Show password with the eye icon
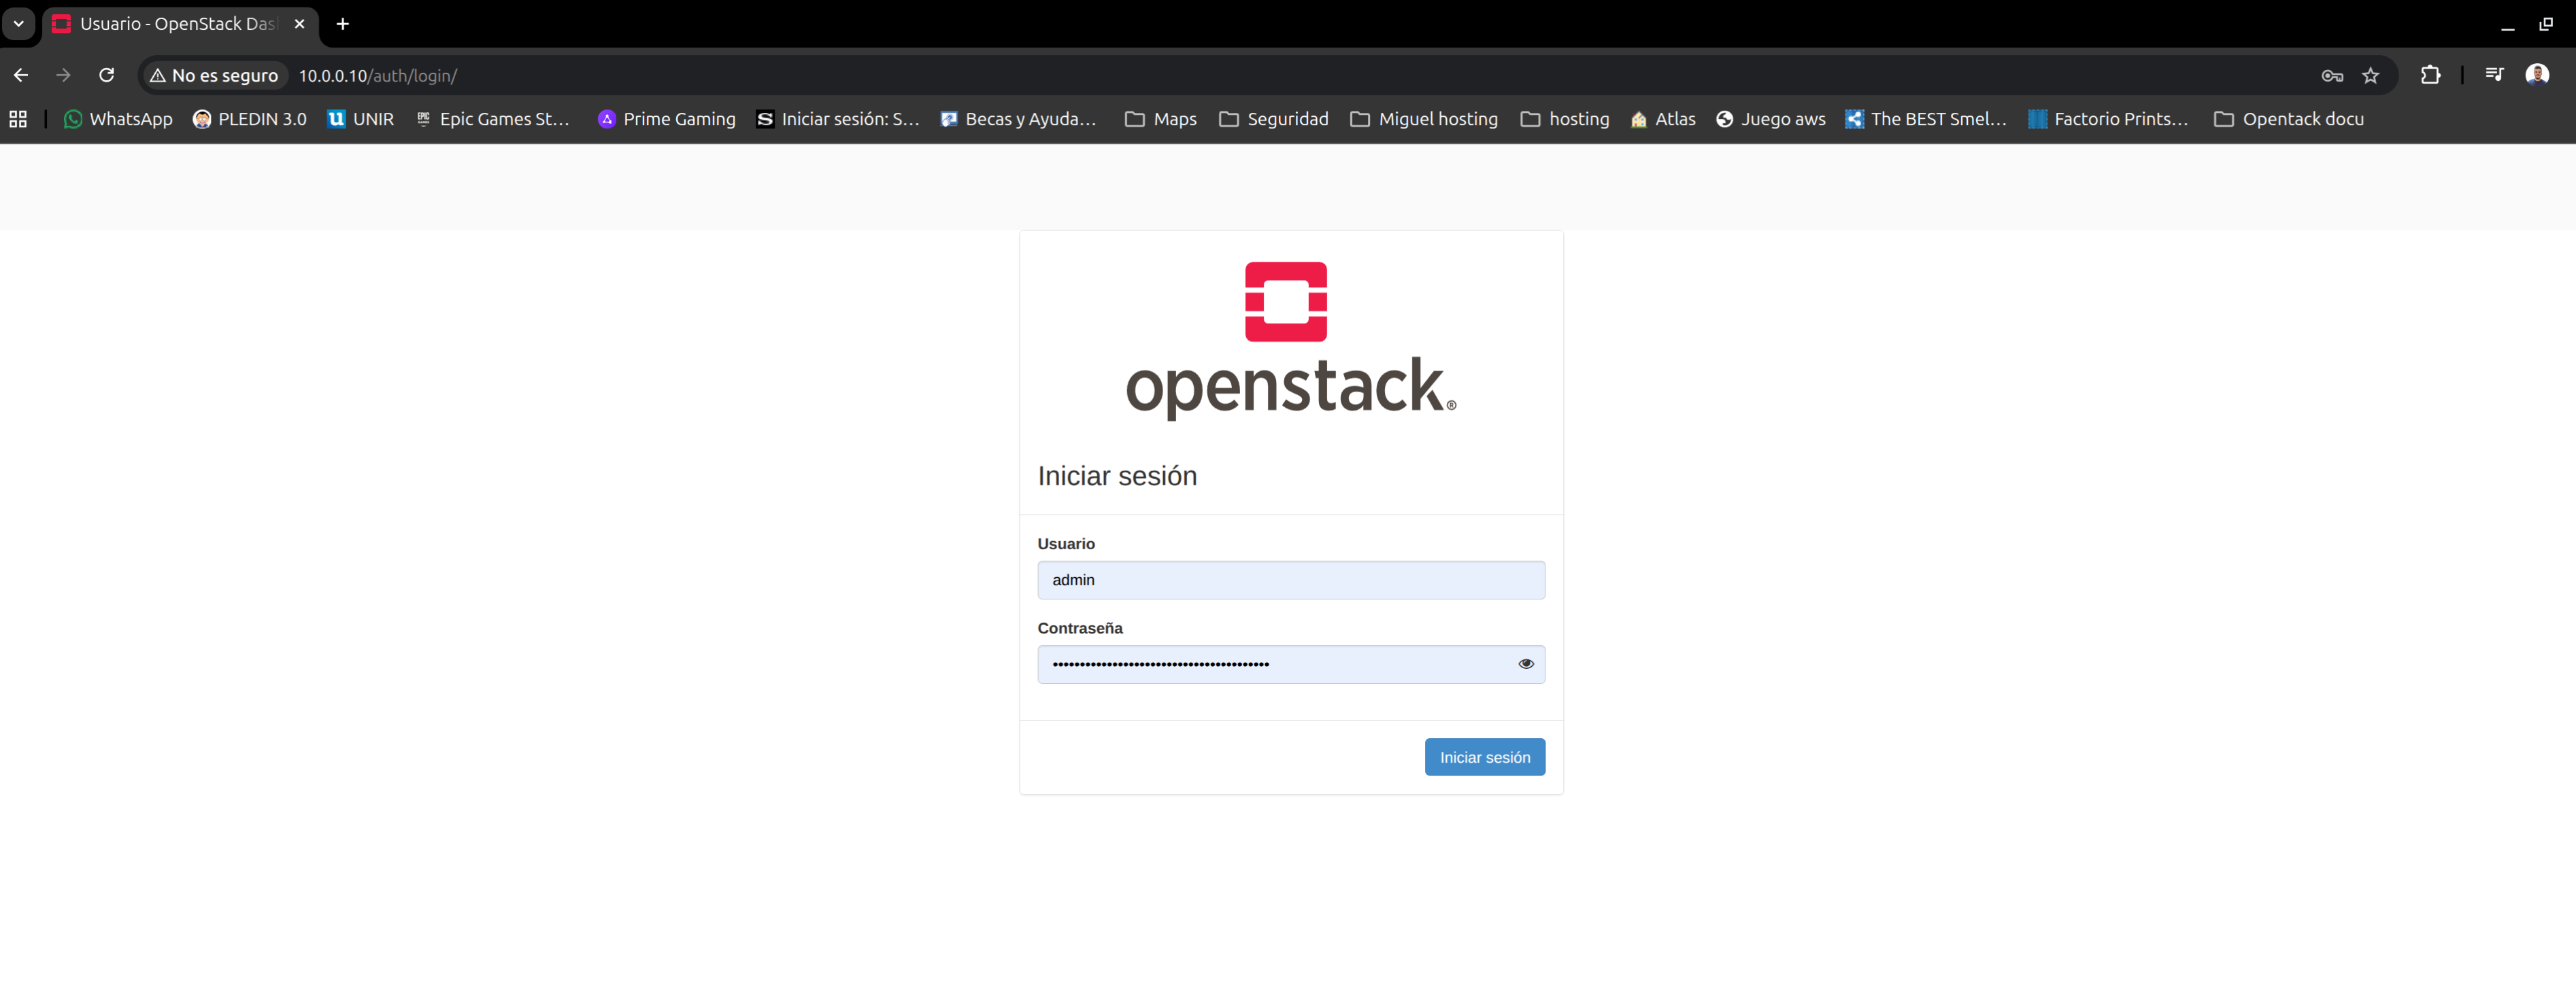The height and width of the screenshot is (1004, 2576). click(1525, 663)
